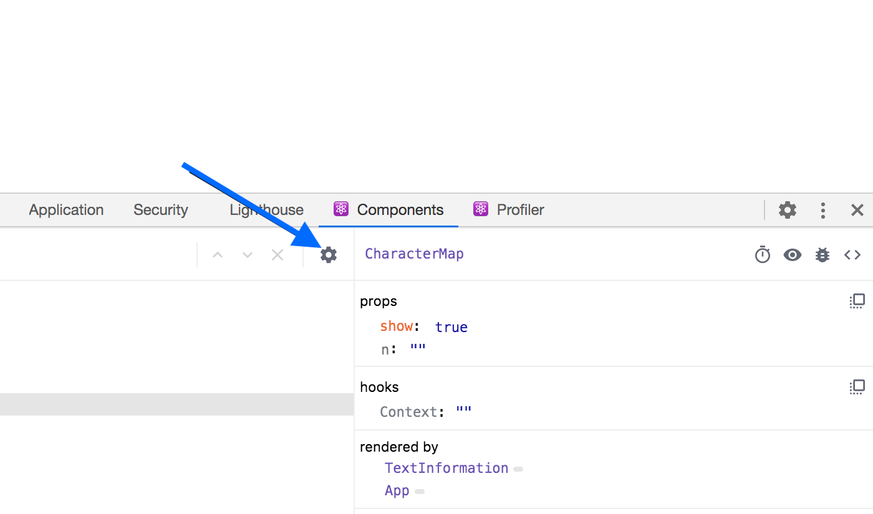Close the DevTools panel

(x=857, y=210)
